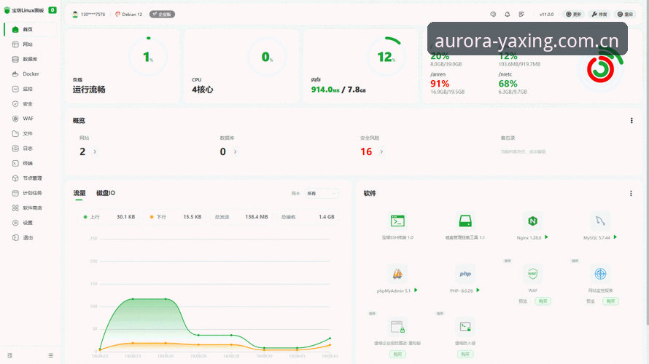Open the 网卡 network card dropdown

coord(322,194)
